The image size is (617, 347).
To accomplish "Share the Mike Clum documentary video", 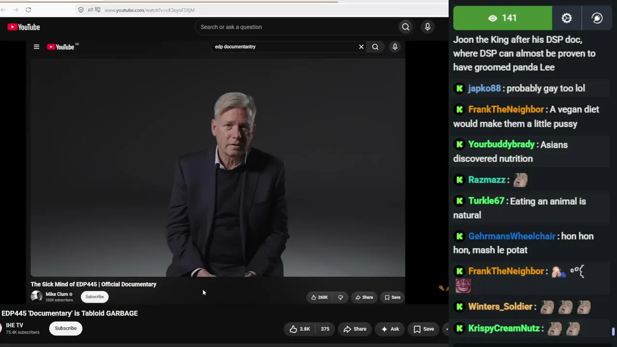I will 364,297.
